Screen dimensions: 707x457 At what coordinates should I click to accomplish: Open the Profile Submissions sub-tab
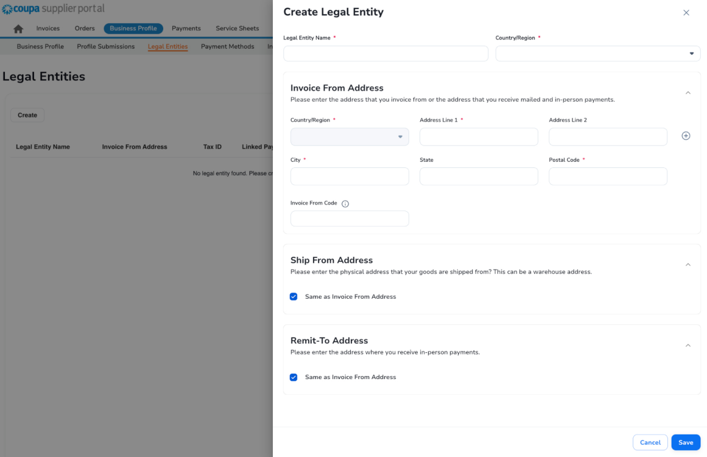[x=105, y=46]
